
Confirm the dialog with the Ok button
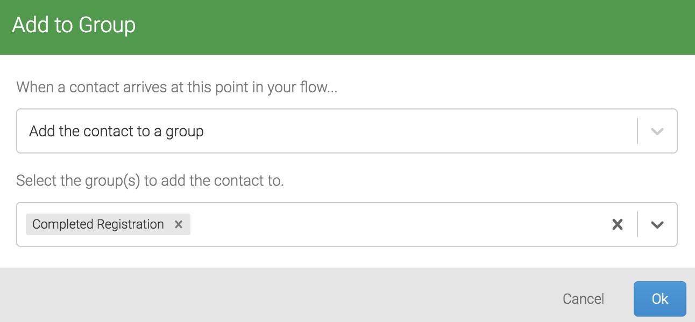click(x=660, y=299)
